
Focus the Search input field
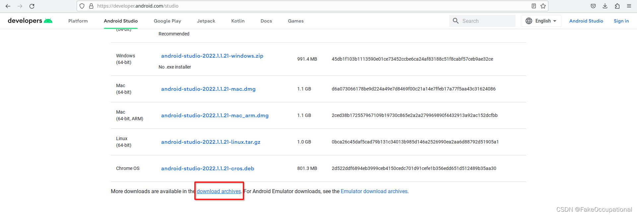pos(482,21)
